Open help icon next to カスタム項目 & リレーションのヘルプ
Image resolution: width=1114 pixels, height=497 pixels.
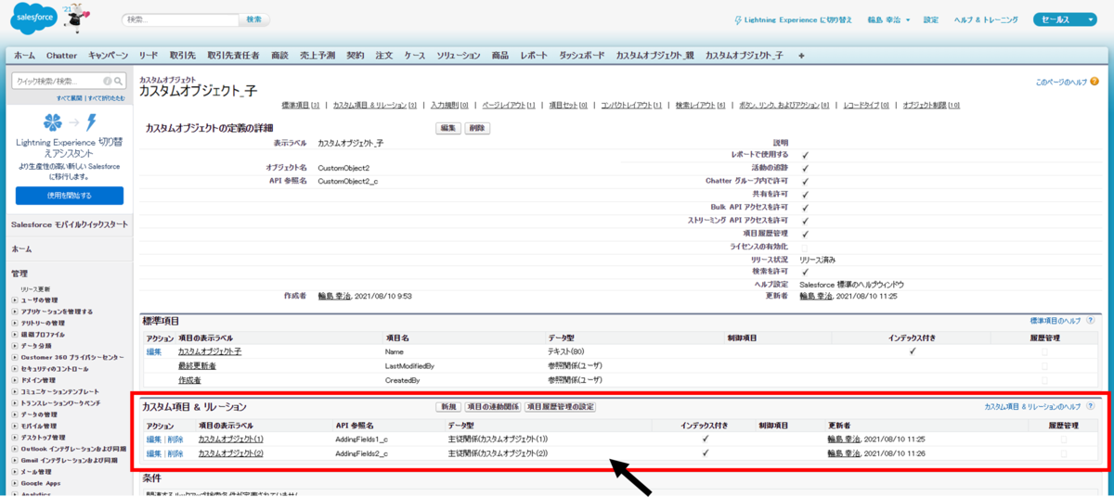click(1091, 406)
